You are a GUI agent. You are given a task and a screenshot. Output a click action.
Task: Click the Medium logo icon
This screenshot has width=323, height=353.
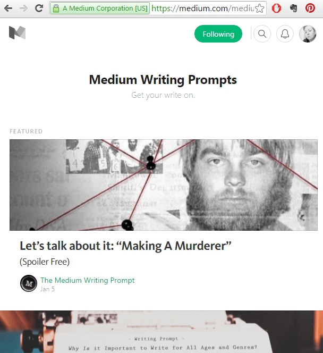[x=18, y=33]
